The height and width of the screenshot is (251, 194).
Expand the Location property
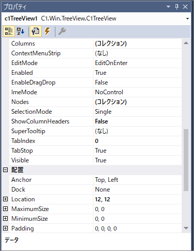[6, 199]
